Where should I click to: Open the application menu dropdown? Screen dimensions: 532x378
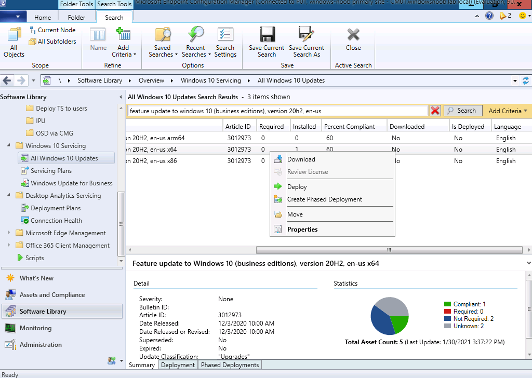tap(12, 16)
